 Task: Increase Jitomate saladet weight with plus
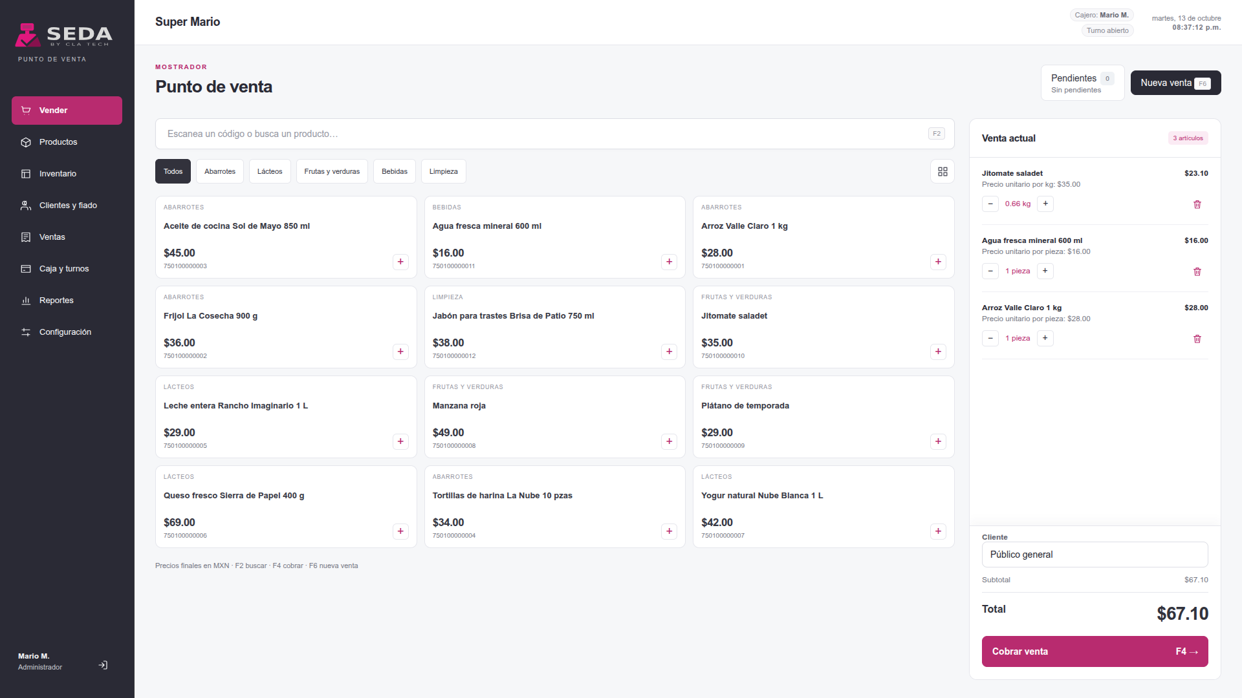click(1045, 204)
